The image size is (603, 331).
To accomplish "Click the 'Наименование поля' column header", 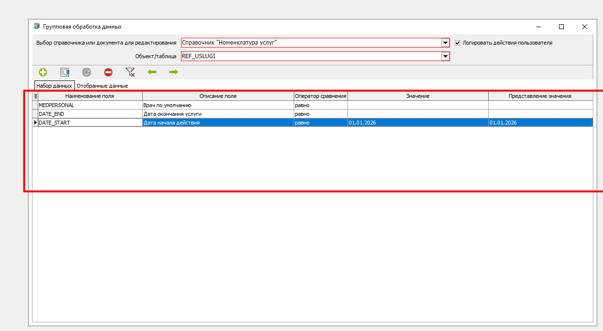I will [90, 96].
